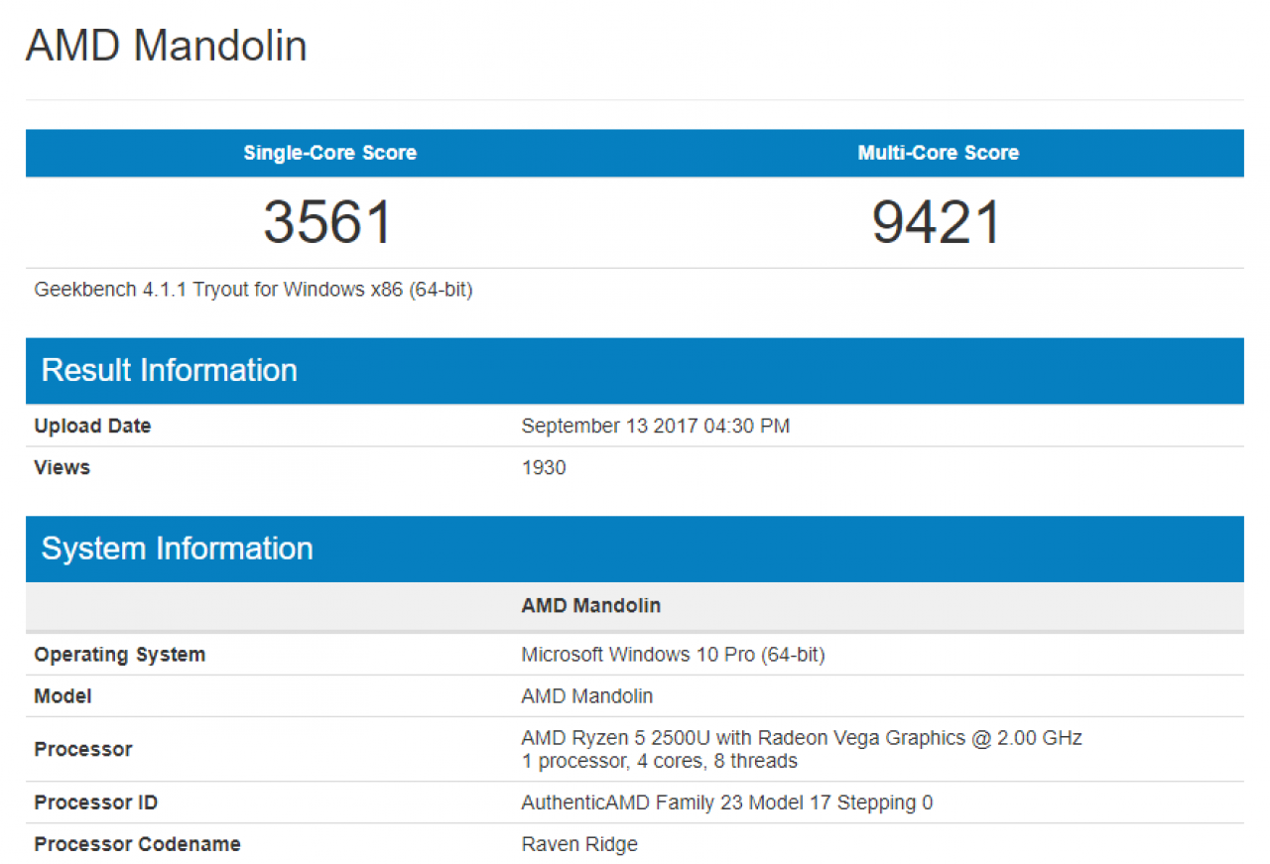Click the multi-core value 9421
This screenshot has height=864, width=1270.
point(938,221)
